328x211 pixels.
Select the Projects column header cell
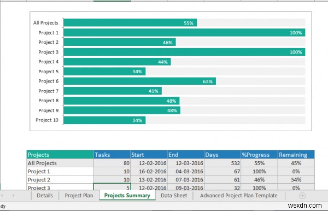[x=60, y=155]
